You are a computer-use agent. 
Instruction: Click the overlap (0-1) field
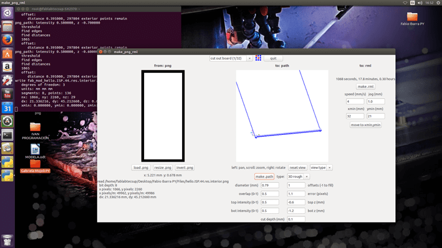point(270,194)
